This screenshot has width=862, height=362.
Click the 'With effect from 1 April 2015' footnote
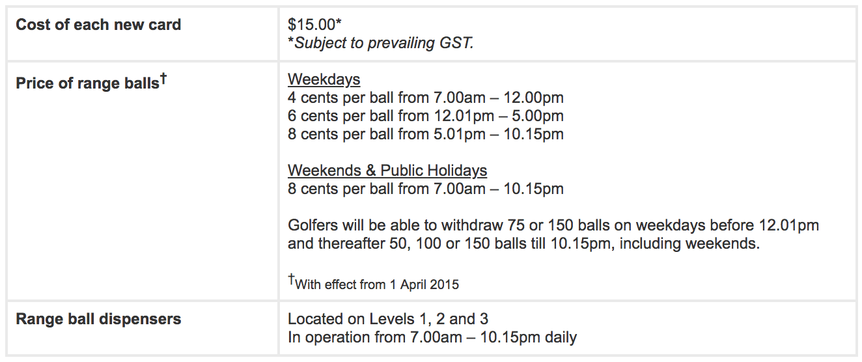point(373,283)
